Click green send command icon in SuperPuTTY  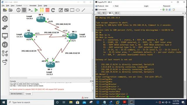tap(163, 10)
